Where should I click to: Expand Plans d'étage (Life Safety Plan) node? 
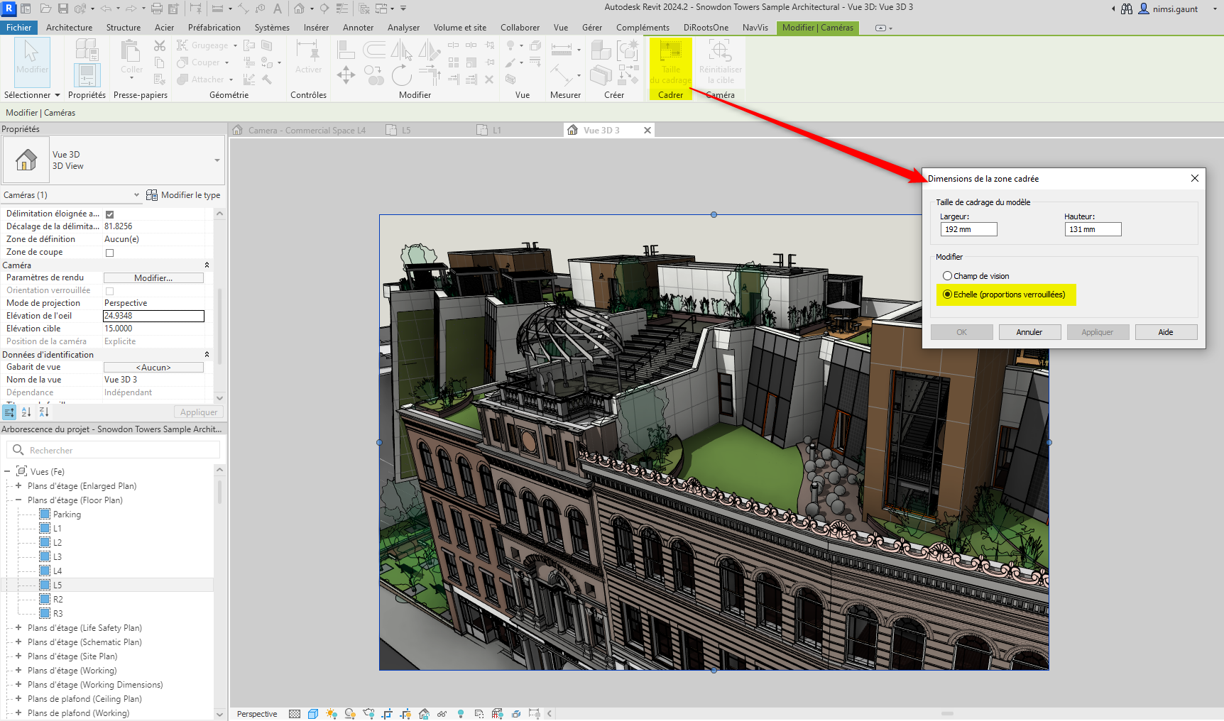coord(18,628)
